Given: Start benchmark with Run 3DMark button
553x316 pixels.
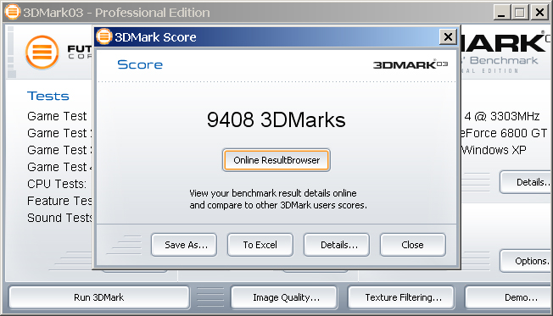Looking at the screenshot, I should point(99,297).
